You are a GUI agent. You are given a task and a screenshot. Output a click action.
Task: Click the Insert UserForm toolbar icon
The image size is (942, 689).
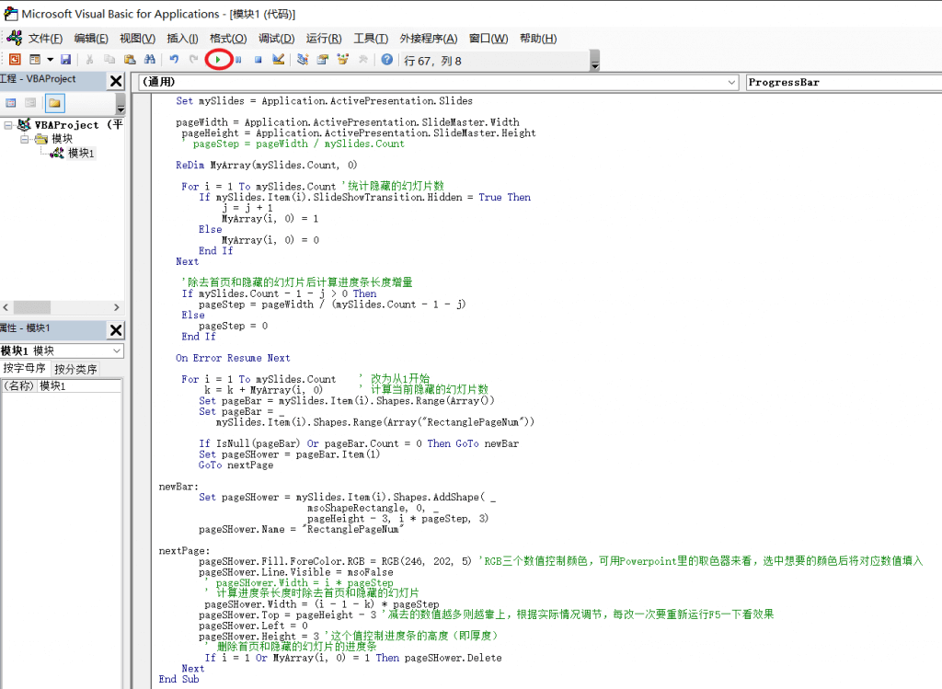(x=35, y=60)
